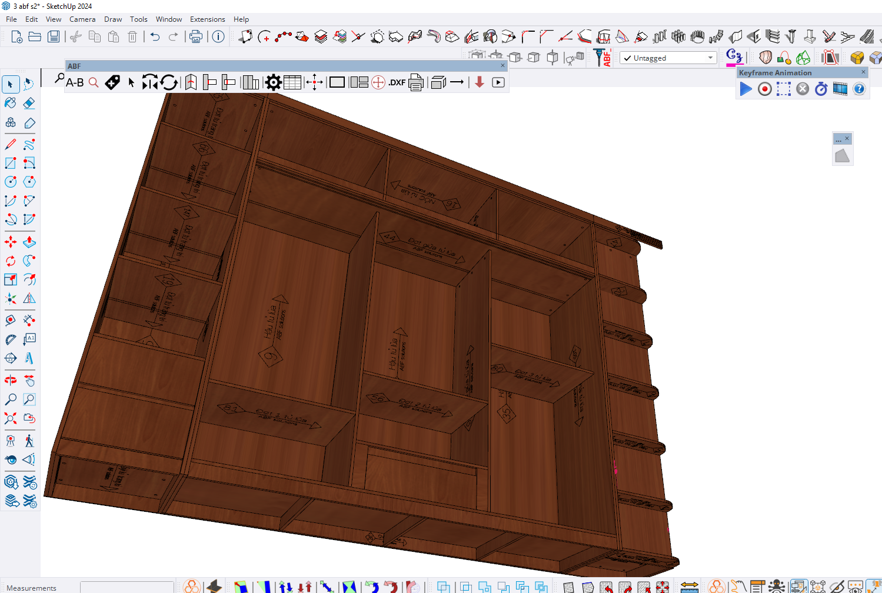Viewport: 882px width, 593px height.
Task: Select the Paint Bucket tool
Action: [x=11, y=103]
